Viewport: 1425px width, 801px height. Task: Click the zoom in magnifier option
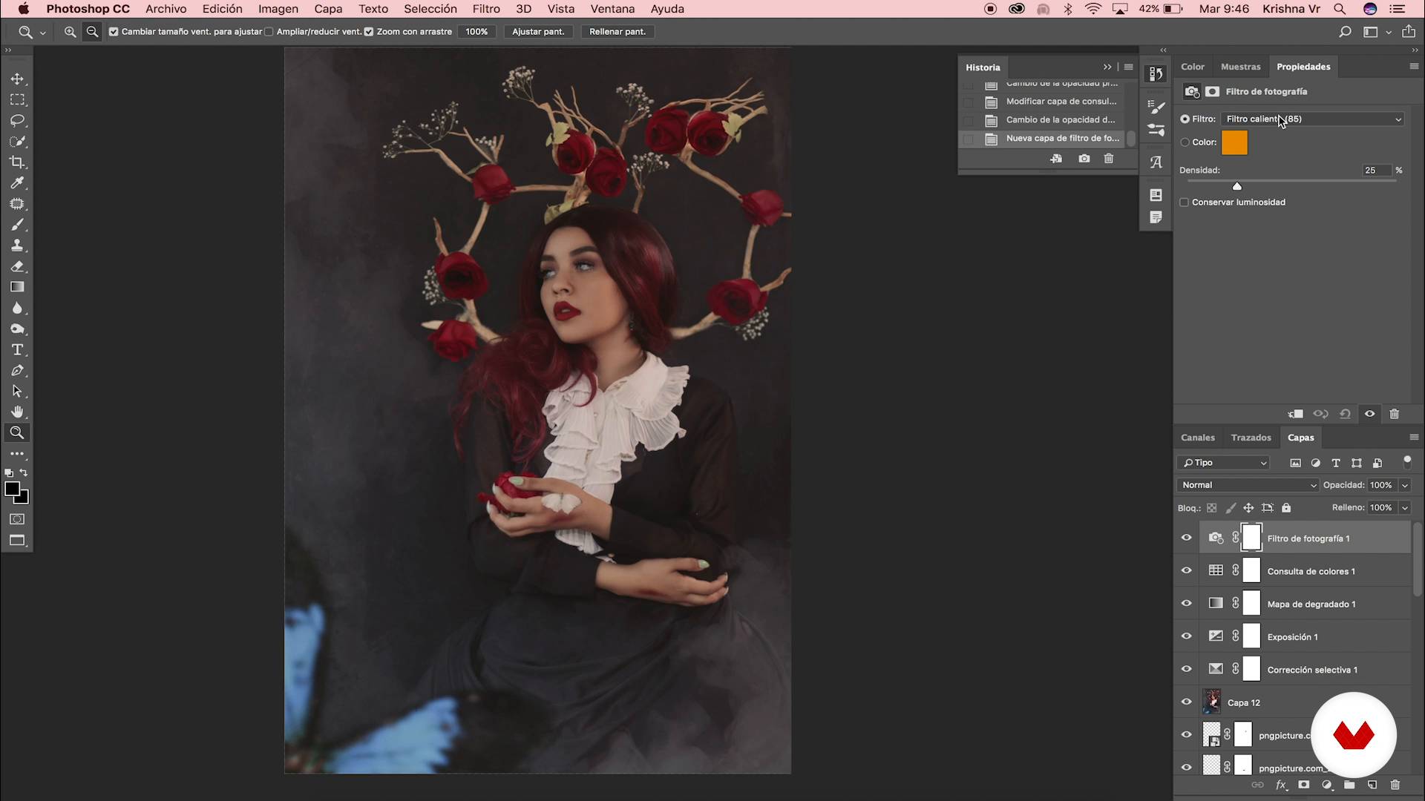(70, 32)
